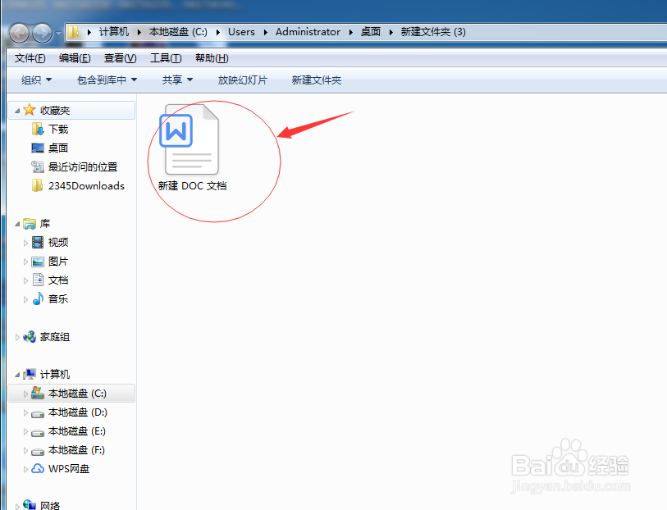Collapse the 计算机 tree section
667x510 pixels.
(16, 374)
